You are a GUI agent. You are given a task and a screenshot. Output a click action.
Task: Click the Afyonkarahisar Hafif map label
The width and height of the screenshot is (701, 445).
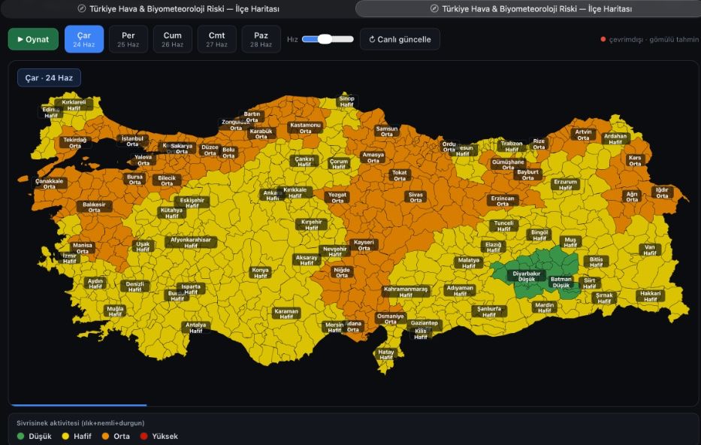click(190, 242)
